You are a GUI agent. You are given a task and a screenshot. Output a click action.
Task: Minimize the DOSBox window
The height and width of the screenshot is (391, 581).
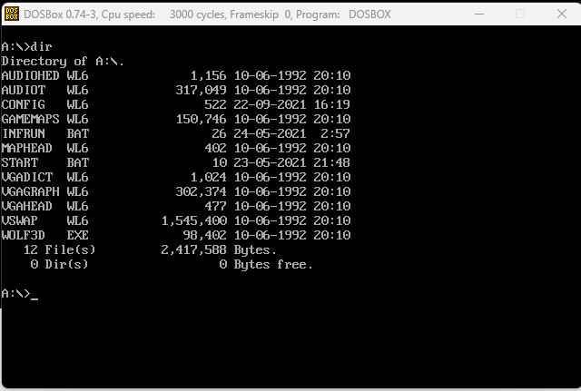coord(479,15)
